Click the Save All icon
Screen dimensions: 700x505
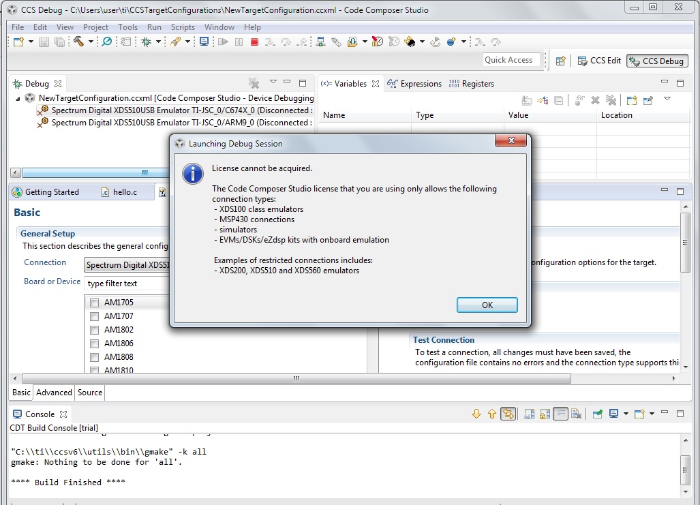click(59, 42)
